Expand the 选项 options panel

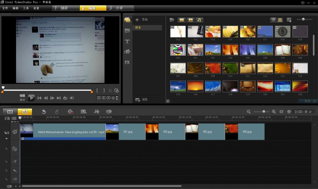pos(310,101)
